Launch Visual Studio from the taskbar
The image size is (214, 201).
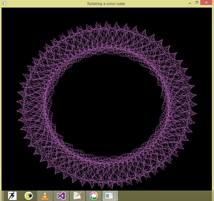[61, 195]
